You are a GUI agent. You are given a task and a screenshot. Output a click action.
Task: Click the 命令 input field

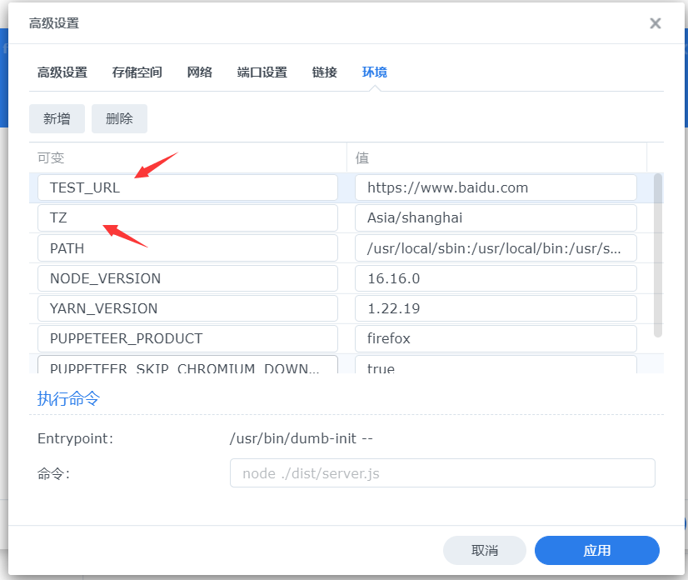(442, 473)
